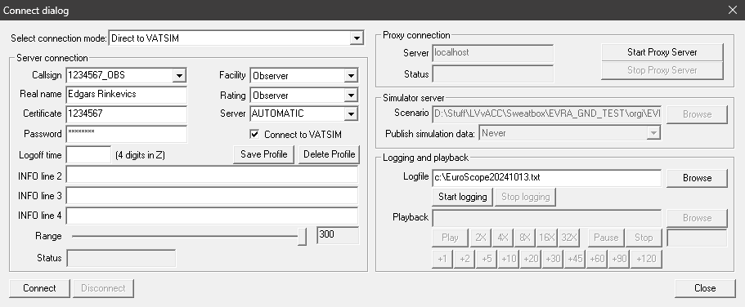Toggle the Connect to VATSIM checkbox
This screenshot has height=307, width=745.
[x=254, y=134]
